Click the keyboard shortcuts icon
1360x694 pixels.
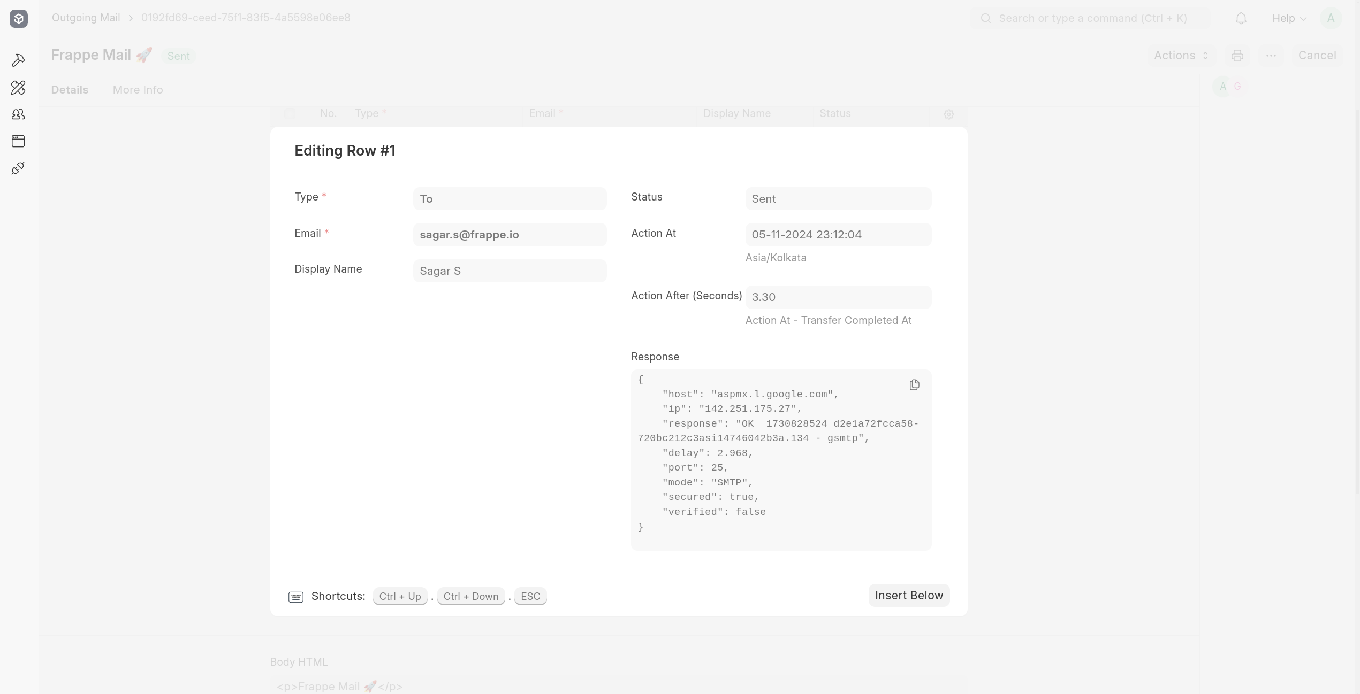click(296, 597)
